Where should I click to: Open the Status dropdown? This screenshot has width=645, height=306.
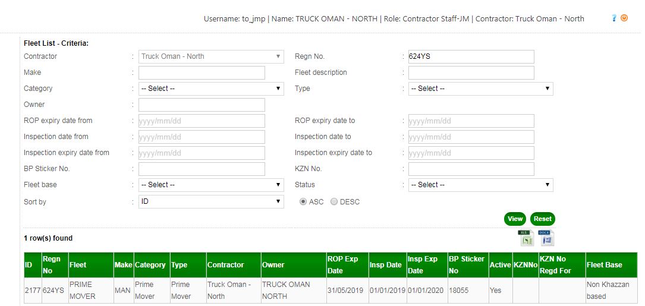480,185
